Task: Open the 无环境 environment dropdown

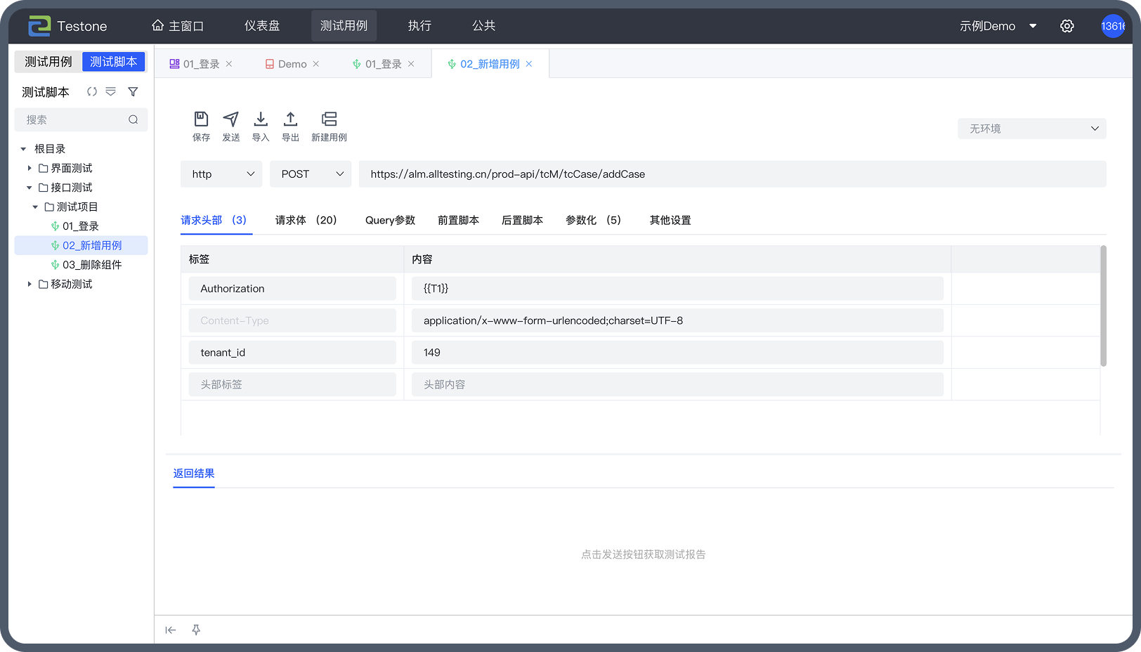Action: point(1031,129)
